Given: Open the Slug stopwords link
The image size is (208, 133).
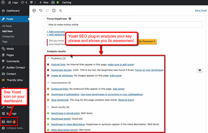Looking at the screenshot, I should (60, 100).
